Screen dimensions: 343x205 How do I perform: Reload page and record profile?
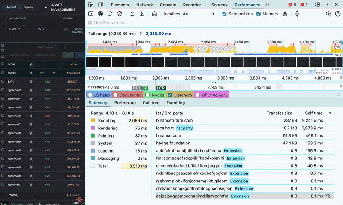110,14
